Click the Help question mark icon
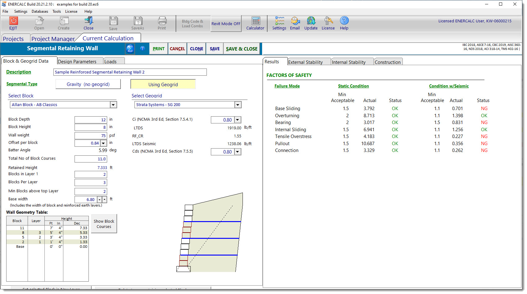 344,21
